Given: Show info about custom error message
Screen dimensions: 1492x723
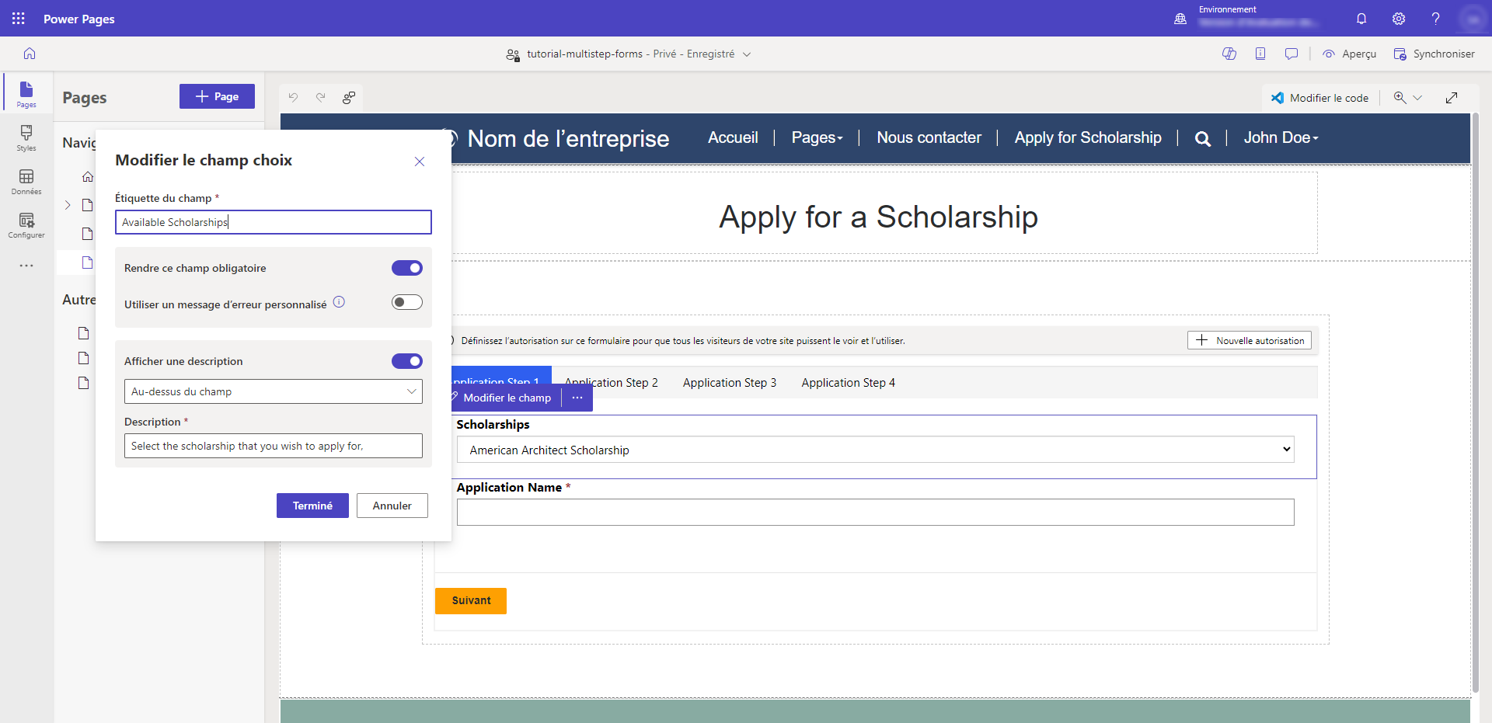Looking at the screenshot, I should (339, 302).
